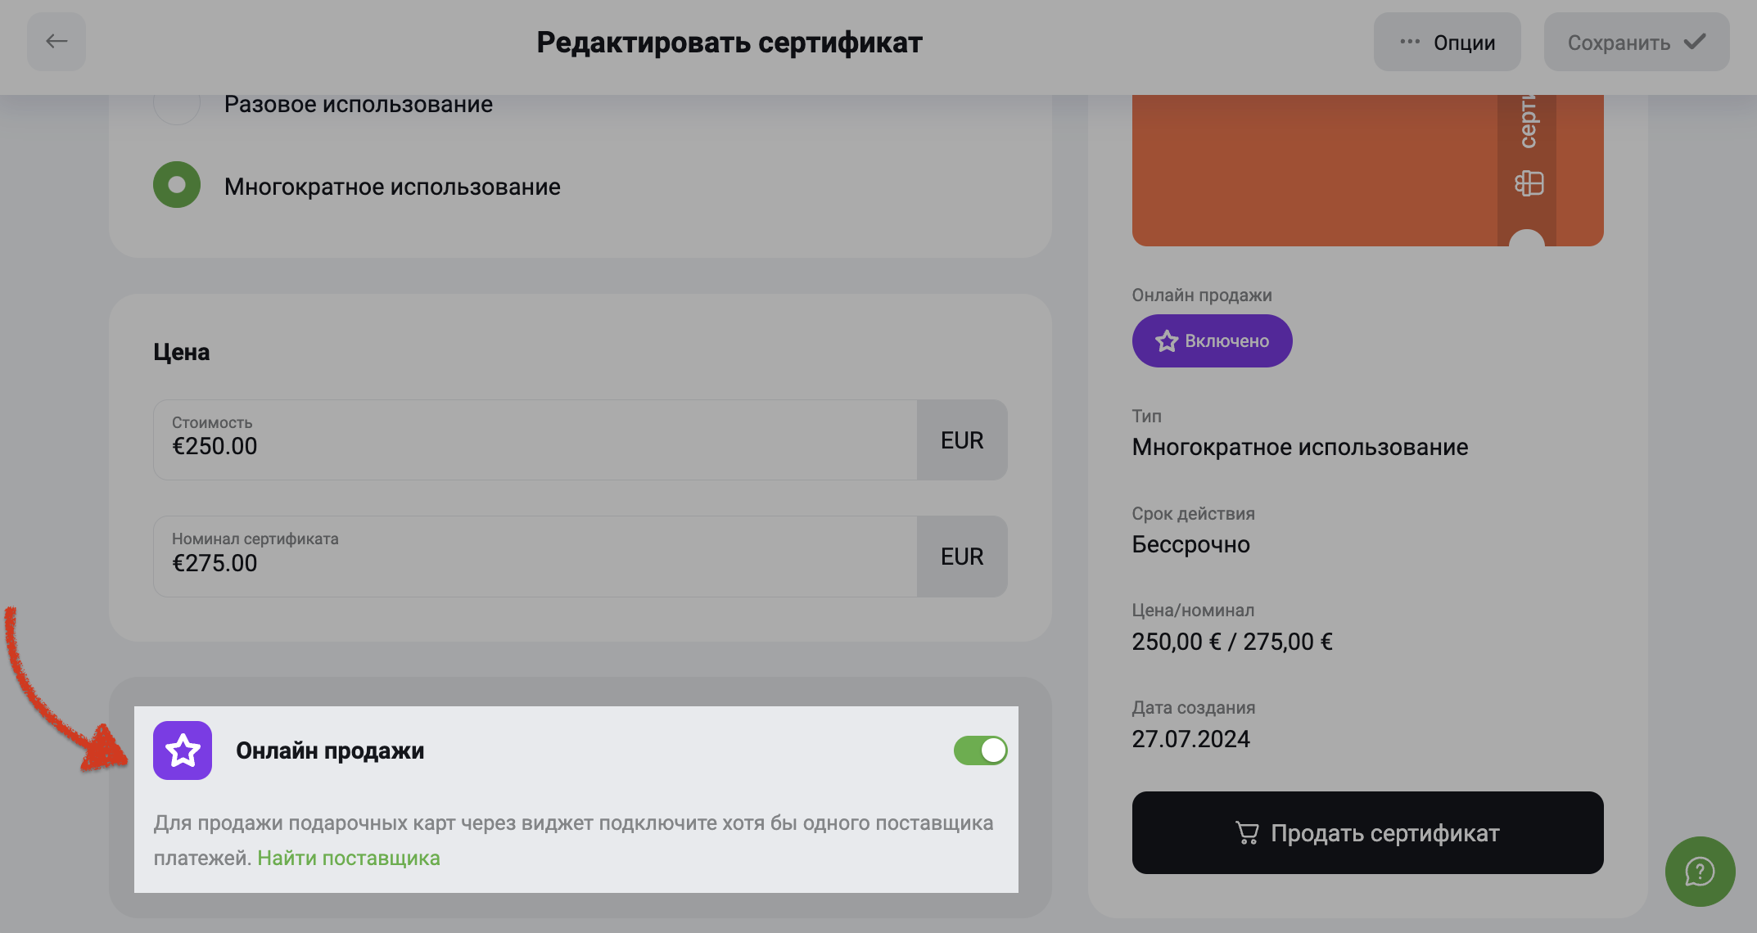Click the gift icon on the certificate preview
The image size is (1757, 933).
pyautogui.click(x=1529, y=182)
